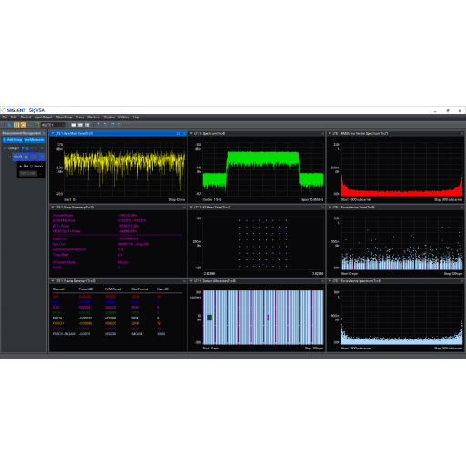Open the Control menu
466x466 pixels.
[x=25, y=117]
